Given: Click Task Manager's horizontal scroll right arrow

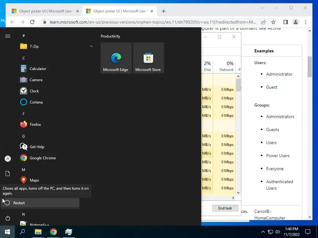Looking at the screenshot, I should (x=233, y=198).
